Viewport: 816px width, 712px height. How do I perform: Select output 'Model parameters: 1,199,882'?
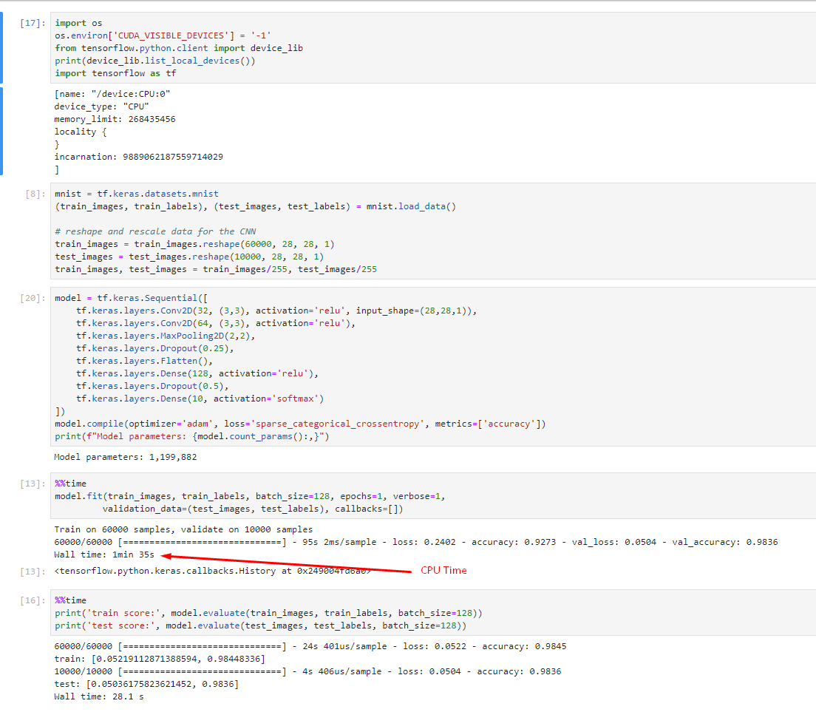pos(126,457)
